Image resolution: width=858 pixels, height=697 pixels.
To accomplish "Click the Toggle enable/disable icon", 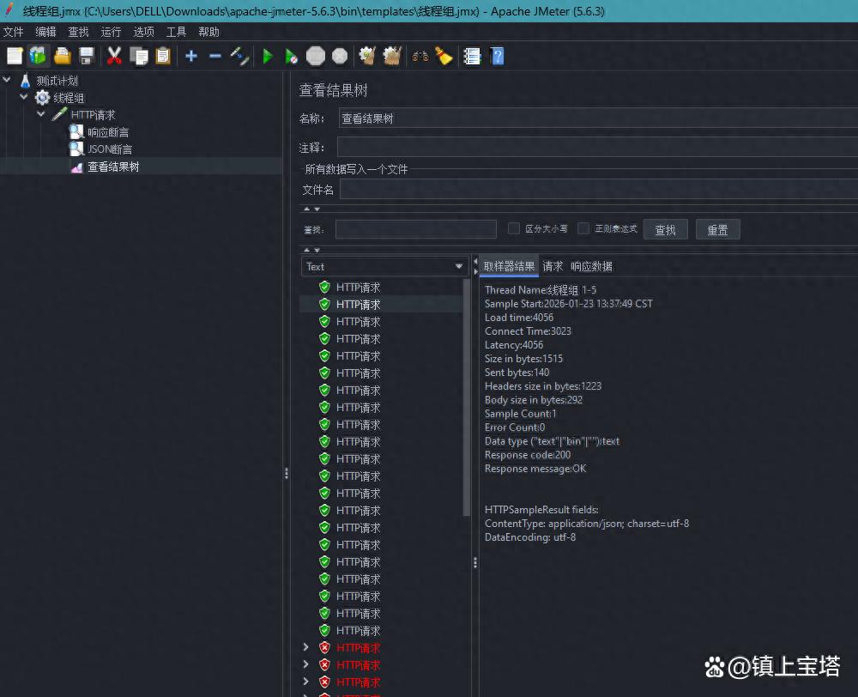I will pyautogui.click(x=239, y=56).
